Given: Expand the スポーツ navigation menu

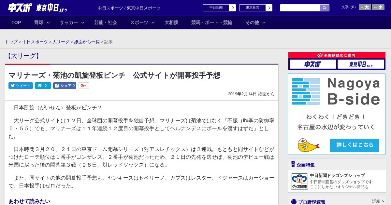Looking at the screenshot, I should pos(142,22).
